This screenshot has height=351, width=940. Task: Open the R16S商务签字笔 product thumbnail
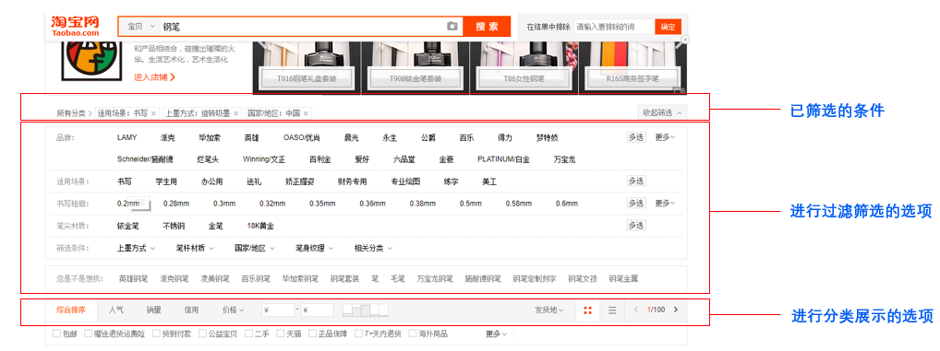point(633,67)
